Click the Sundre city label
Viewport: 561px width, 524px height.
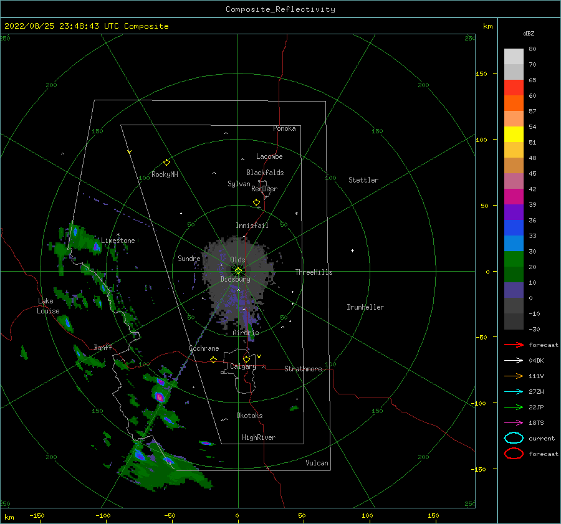click(x=189, y=258)
